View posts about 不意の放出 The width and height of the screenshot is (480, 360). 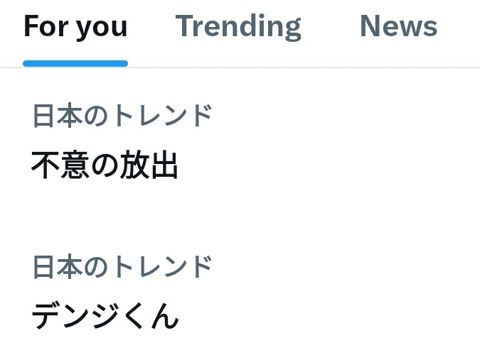tap(240, 143)
